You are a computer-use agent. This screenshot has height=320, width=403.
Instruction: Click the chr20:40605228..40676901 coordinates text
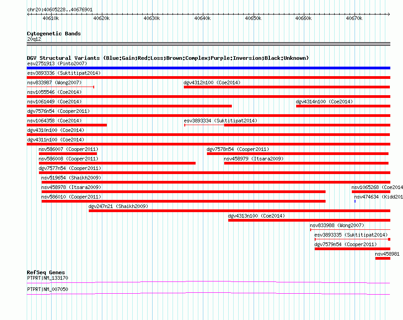pos(60,10)
